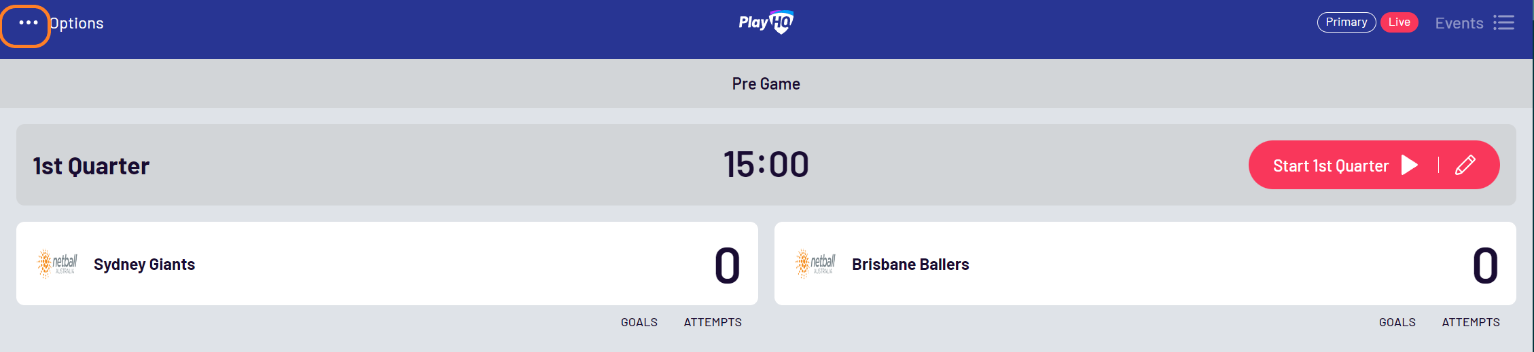The height and width of the screenshot is (352, 1534).
Task: Open the three-dots Options menu icon
Action: 28,23
